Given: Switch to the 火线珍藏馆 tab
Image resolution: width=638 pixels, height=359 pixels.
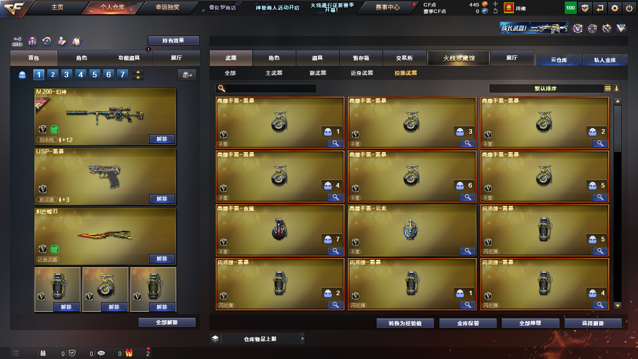Looking at the screenshot, I should (459, 58).
